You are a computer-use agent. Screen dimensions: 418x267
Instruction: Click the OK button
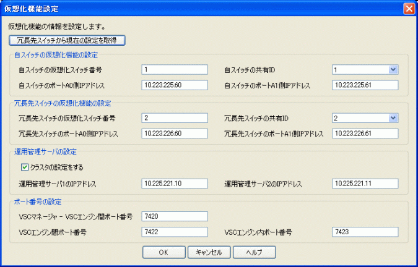coord(163,252)
